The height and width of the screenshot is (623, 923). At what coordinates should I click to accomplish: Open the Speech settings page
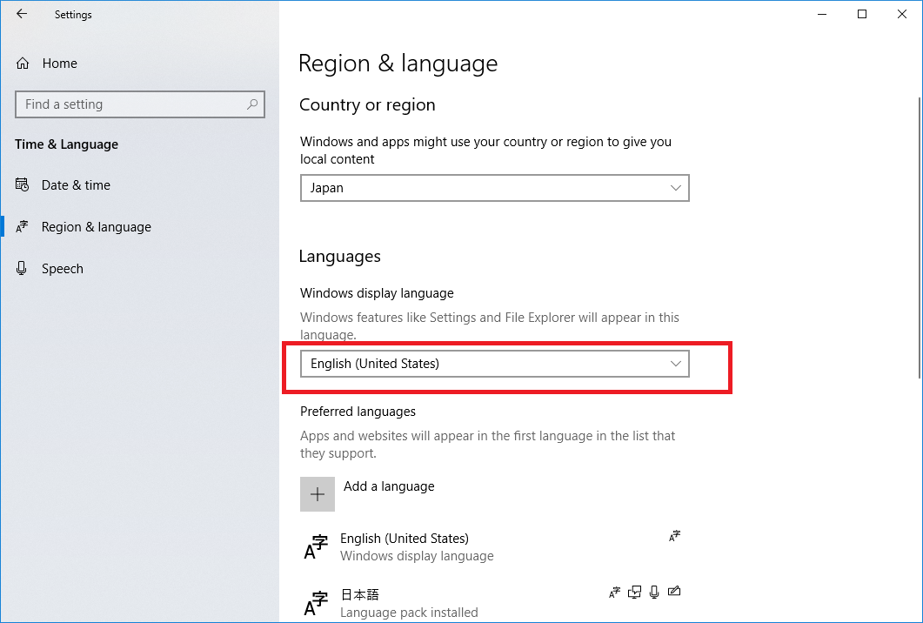50,269
